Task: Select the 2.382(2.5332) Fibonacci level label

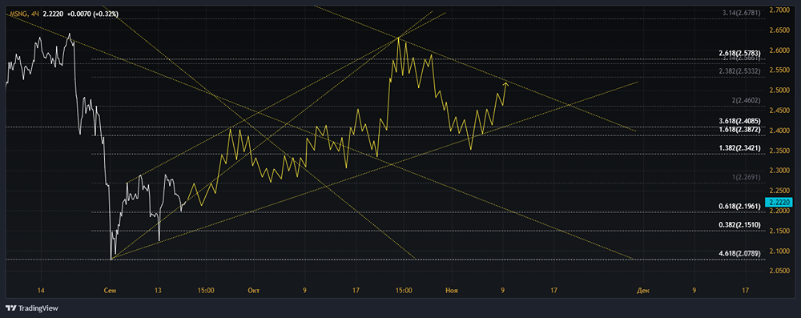Action: pyautogui.click(x=739, y=71)
